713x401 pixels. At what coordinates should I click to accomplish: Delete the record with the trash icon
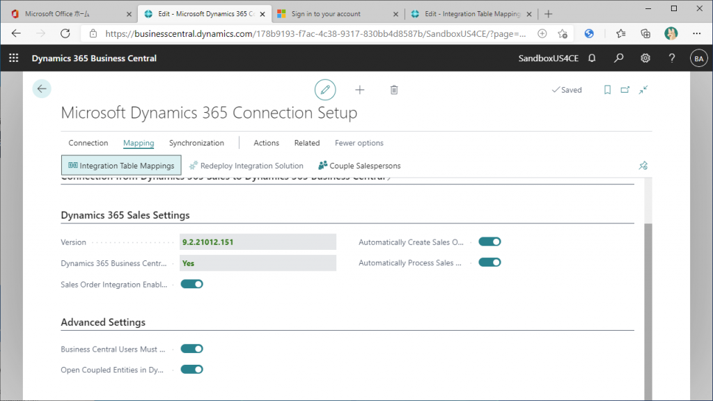[394, 90]
